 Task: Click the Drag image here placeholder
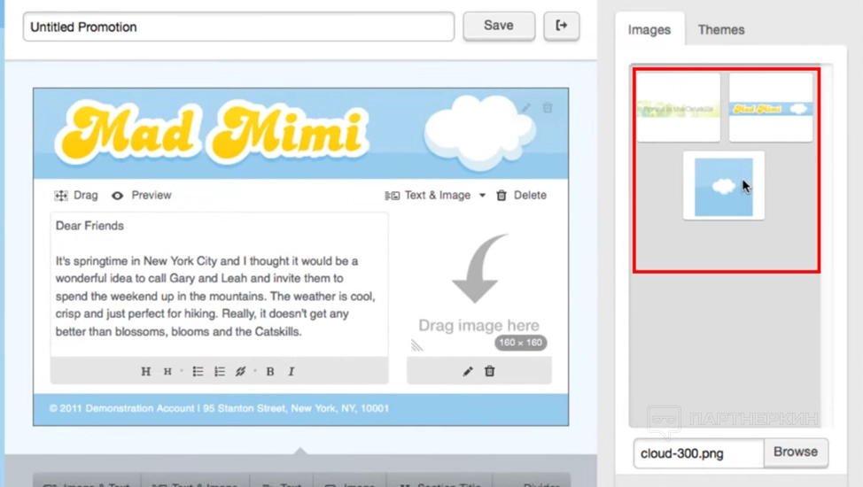pos(478,286)
